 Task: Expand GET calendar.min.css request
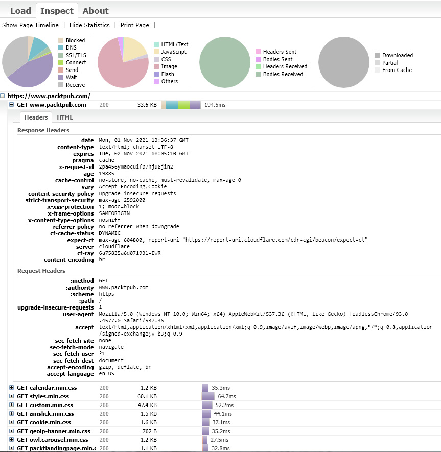12,388
